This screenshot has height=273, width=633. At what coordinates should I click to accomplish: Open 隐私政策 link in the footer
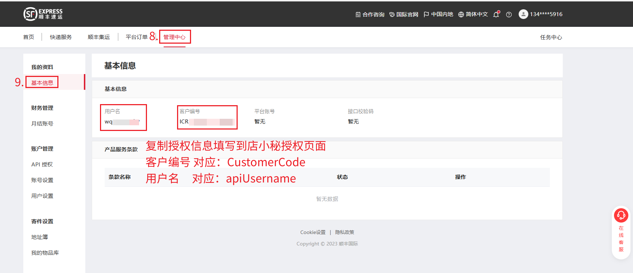pos(345,232)
